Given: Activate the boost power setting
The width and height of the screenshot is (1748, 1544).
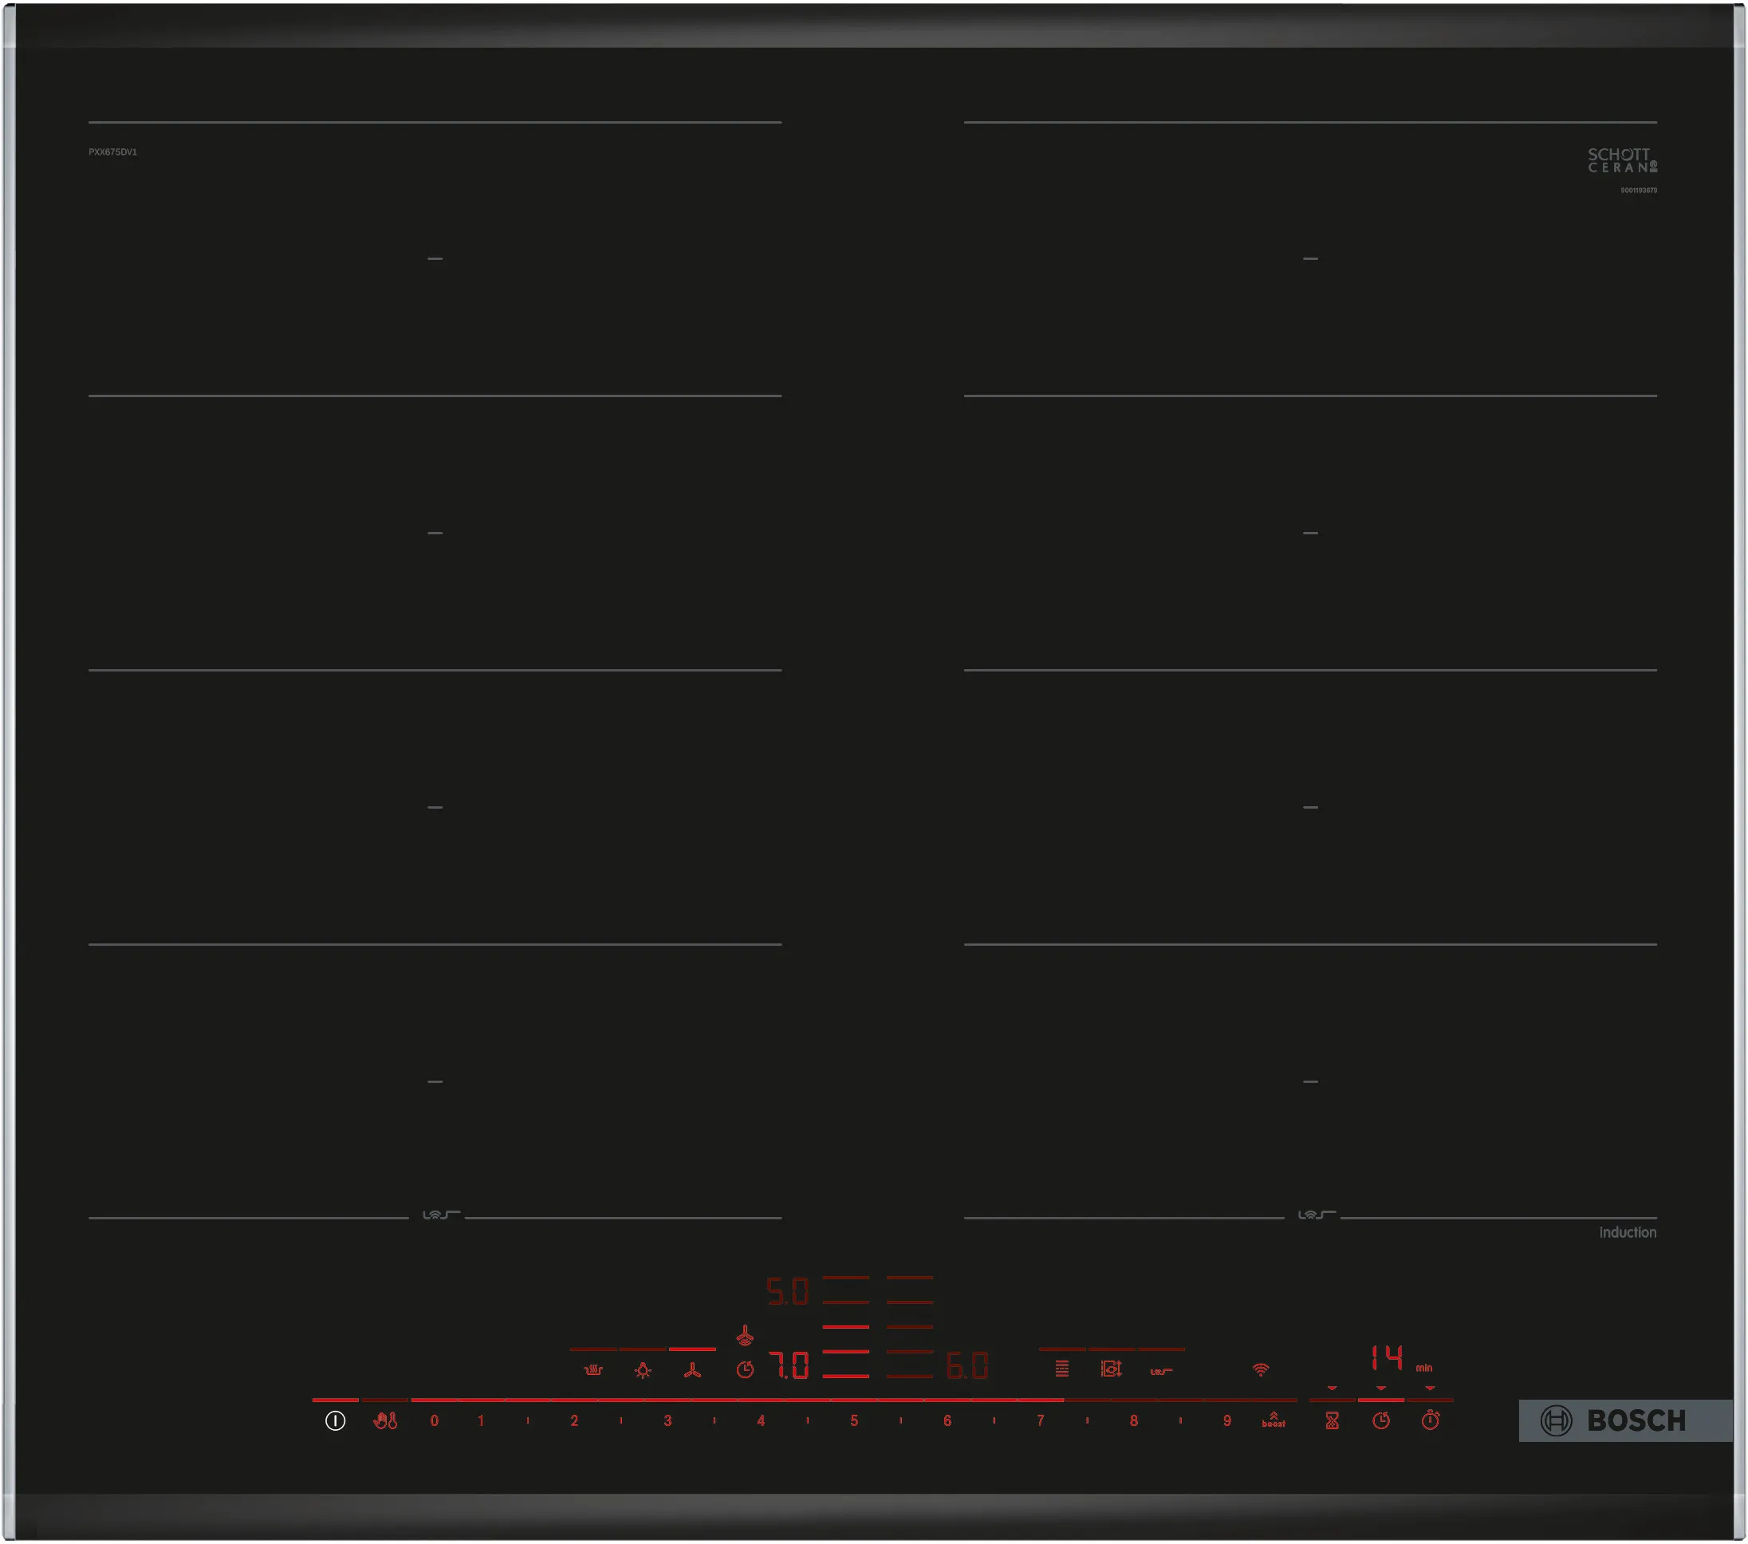Looking at the screenshot, I should tap(1274, 1421).
